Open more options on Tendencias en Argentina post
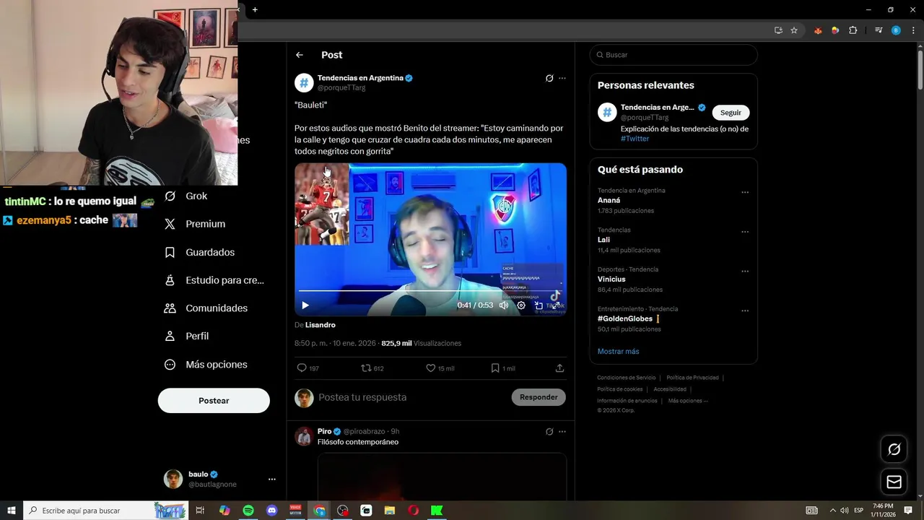 (562, 78)
